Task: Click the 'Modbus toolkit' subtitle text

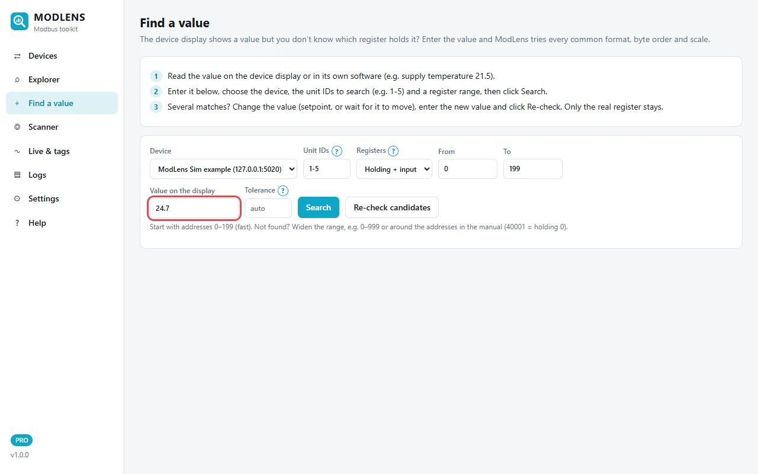Action: click(56, 29)
